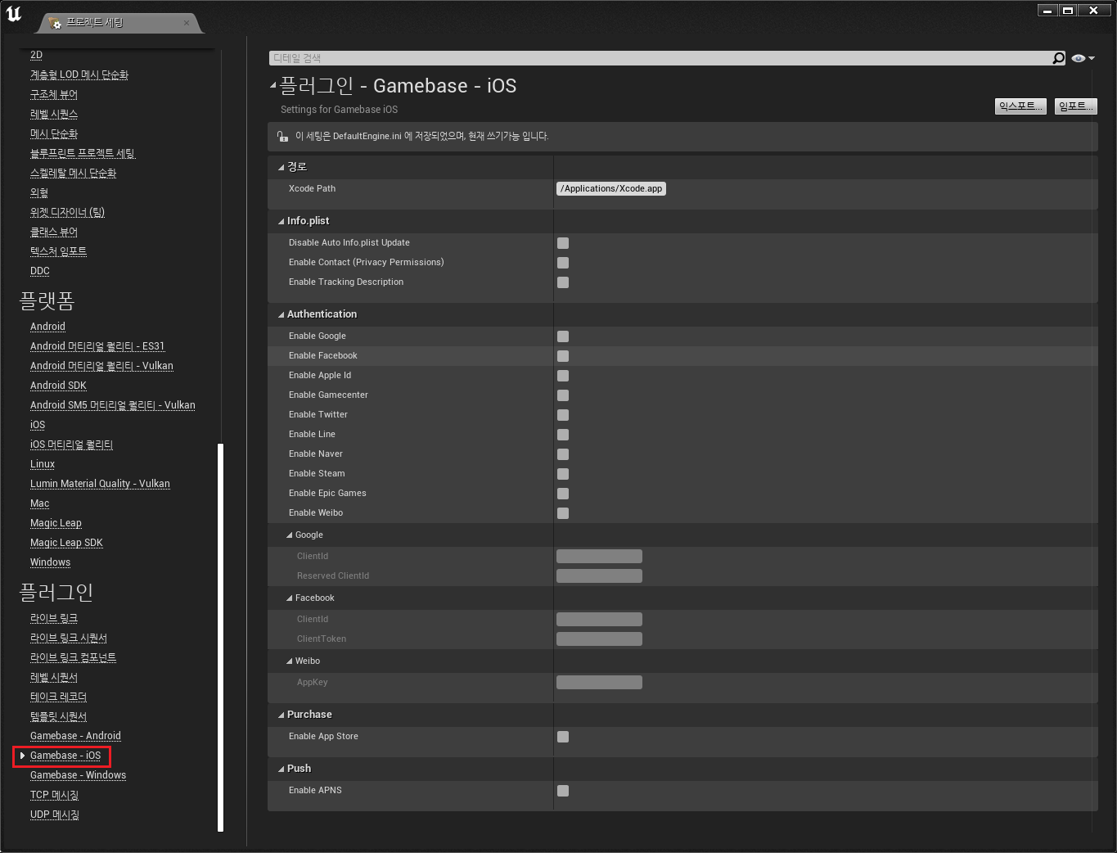Enable Apple Id checkbox
Image resolution: width=1117 pixels, height=853 pixels.
pos(563,376)
